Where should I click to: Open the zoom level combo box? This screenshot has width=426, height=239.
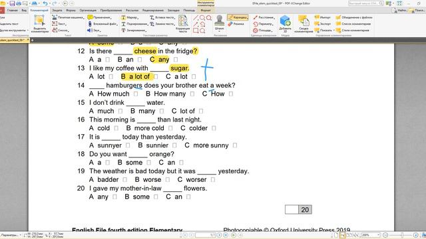(371, 235)
